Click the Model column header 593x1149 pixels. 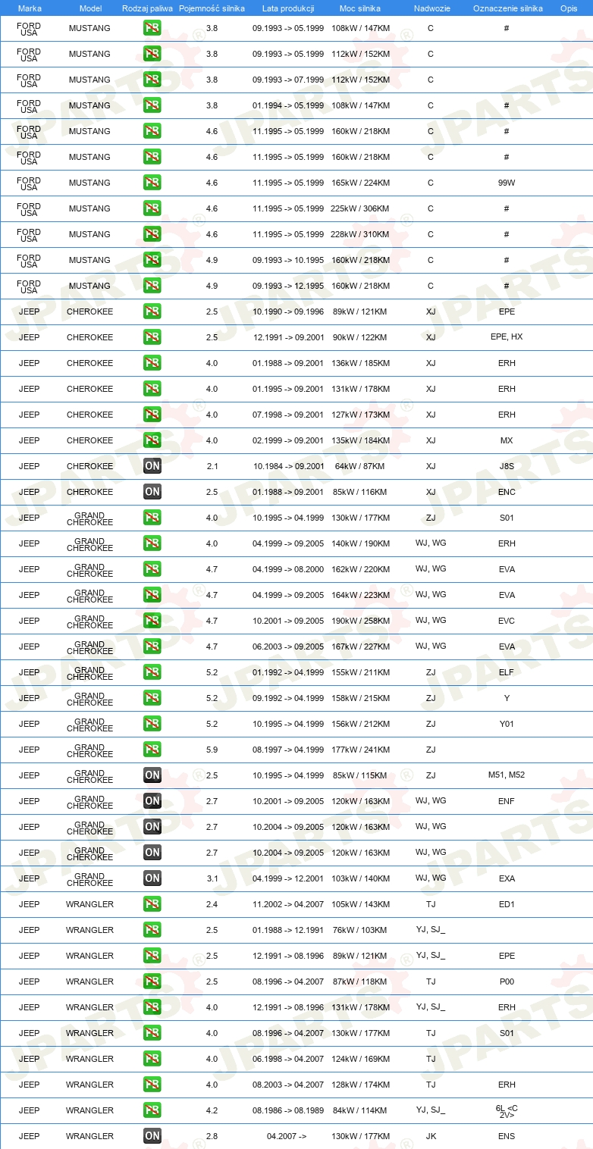[x=90, y=8]
